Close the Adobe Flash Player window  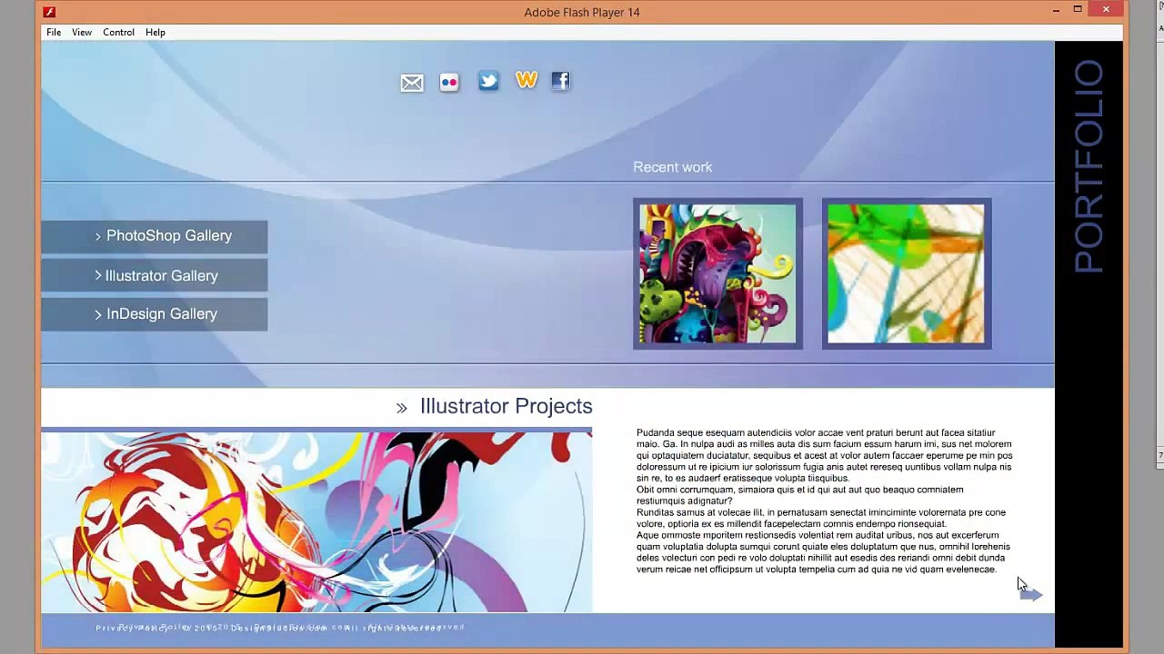(1106, 10)
